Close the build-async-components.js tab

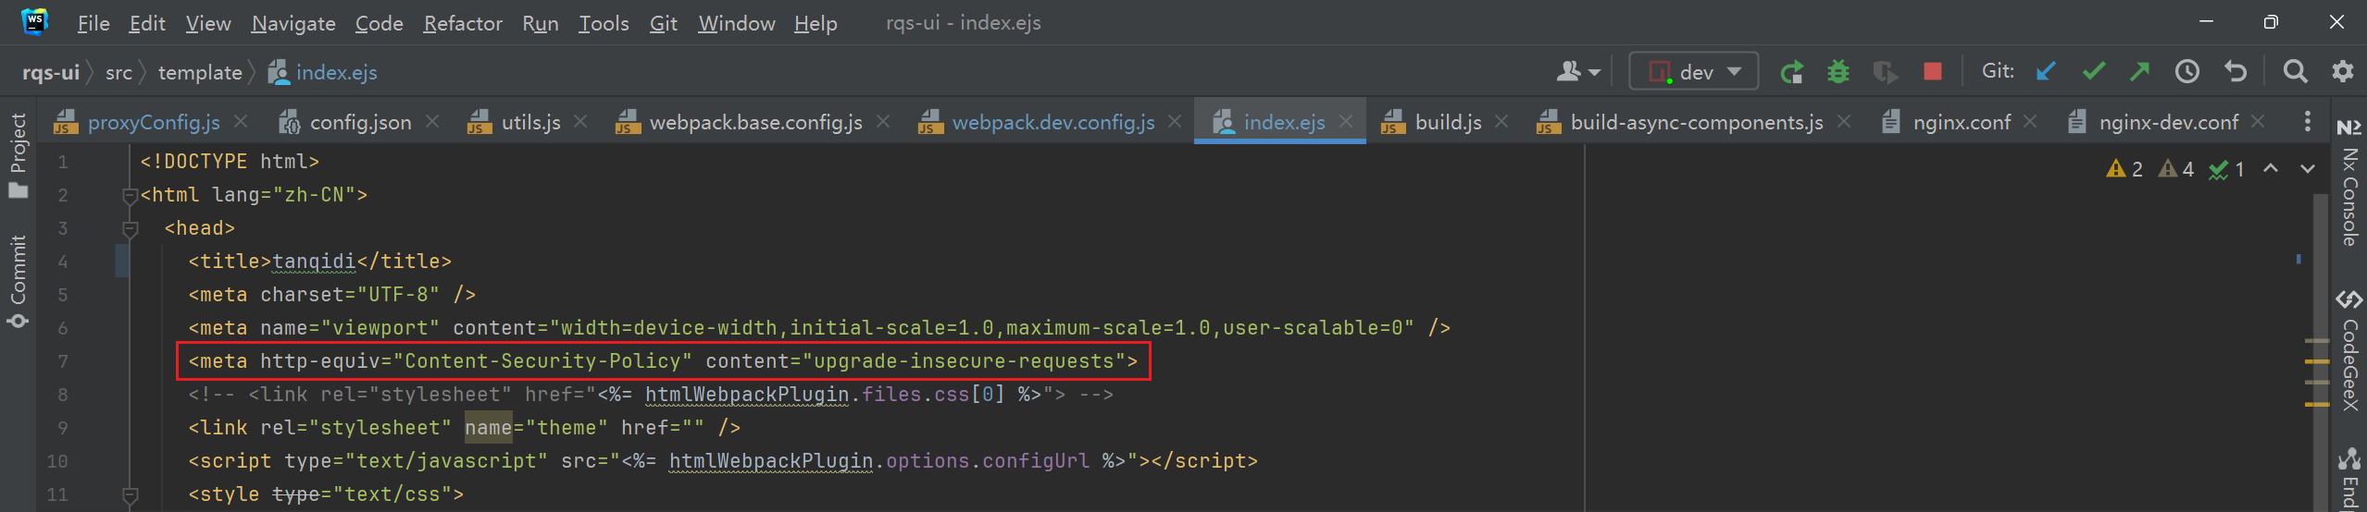1844,121
